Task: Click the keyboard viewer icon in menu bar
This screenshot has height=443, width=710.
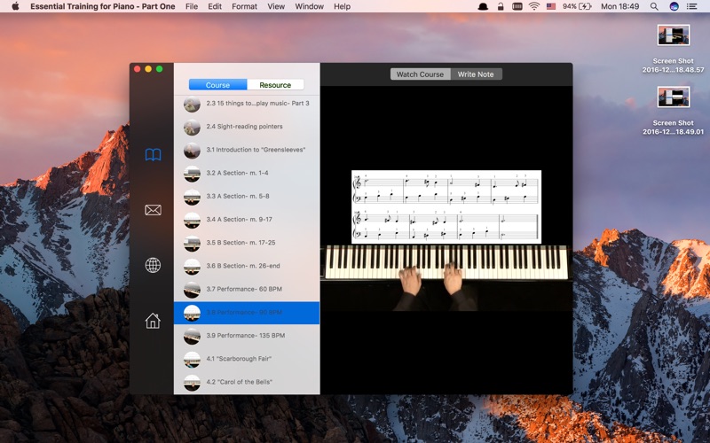Action: pos(517,6)
